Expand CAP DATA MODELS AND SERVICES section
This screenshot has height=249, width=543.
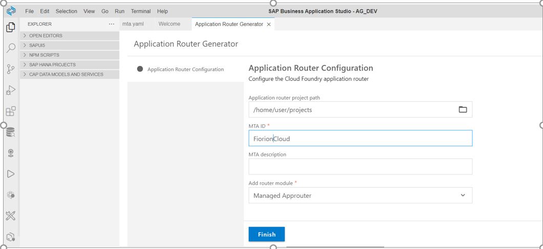(66, 75)
